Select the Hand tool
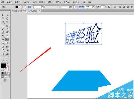The height and width of the screenshot is (99, 134). click(3, 61)
